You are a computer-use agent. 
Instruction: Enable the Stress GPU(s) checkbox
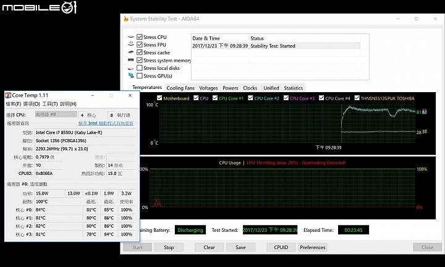(x=139, y=76)
